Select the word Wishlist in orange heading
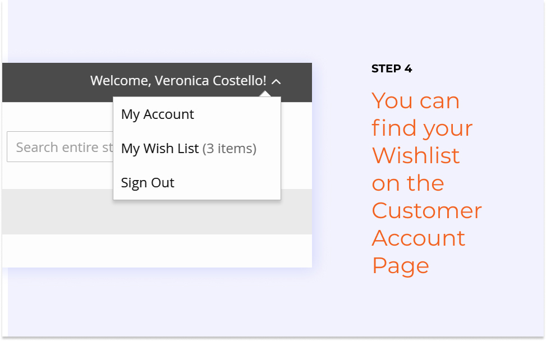546x341 pixels. (416, 155)
